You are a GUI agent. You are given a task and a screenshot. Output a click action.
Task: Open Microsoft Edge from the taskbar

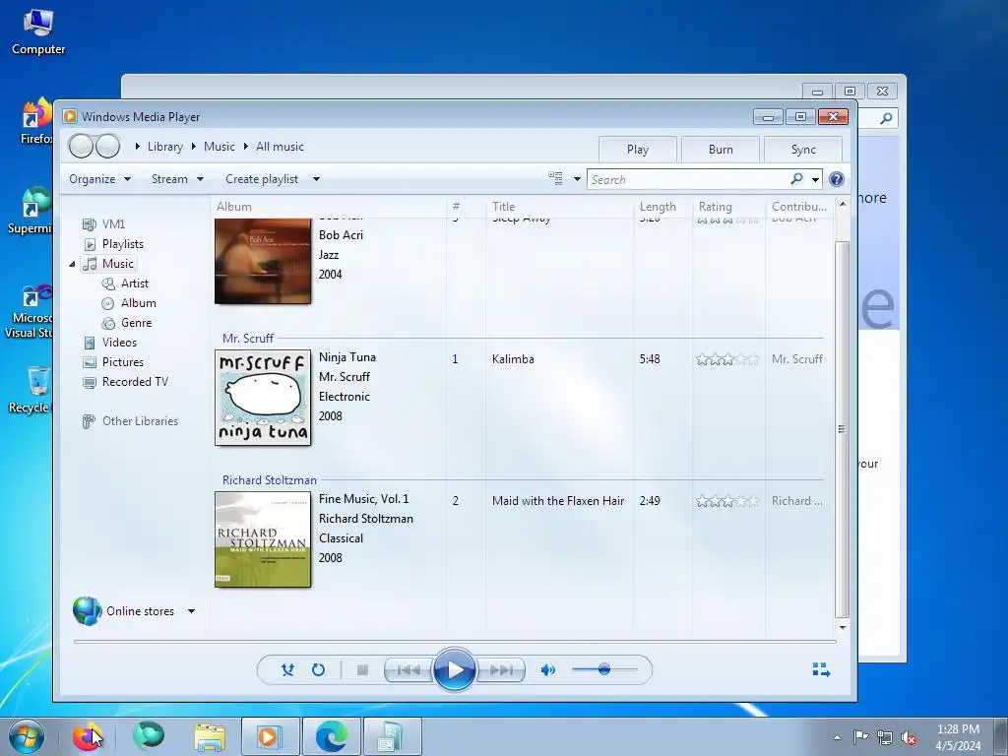[332, 736]
